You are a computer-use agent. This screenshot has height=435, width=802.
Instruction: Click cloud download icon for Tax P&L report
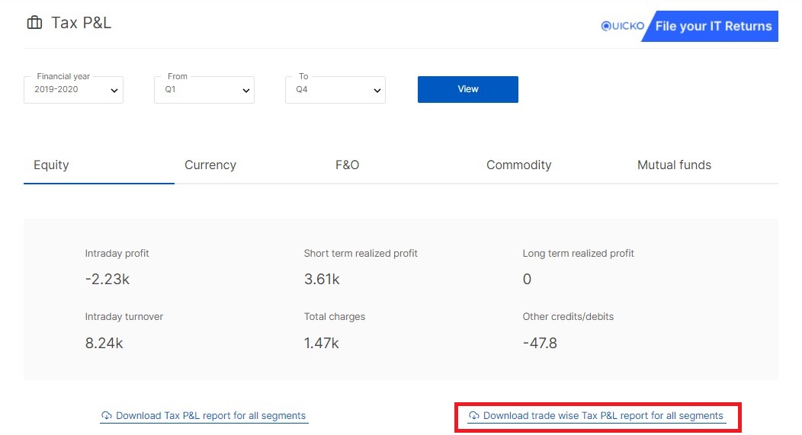coord(107,416)
